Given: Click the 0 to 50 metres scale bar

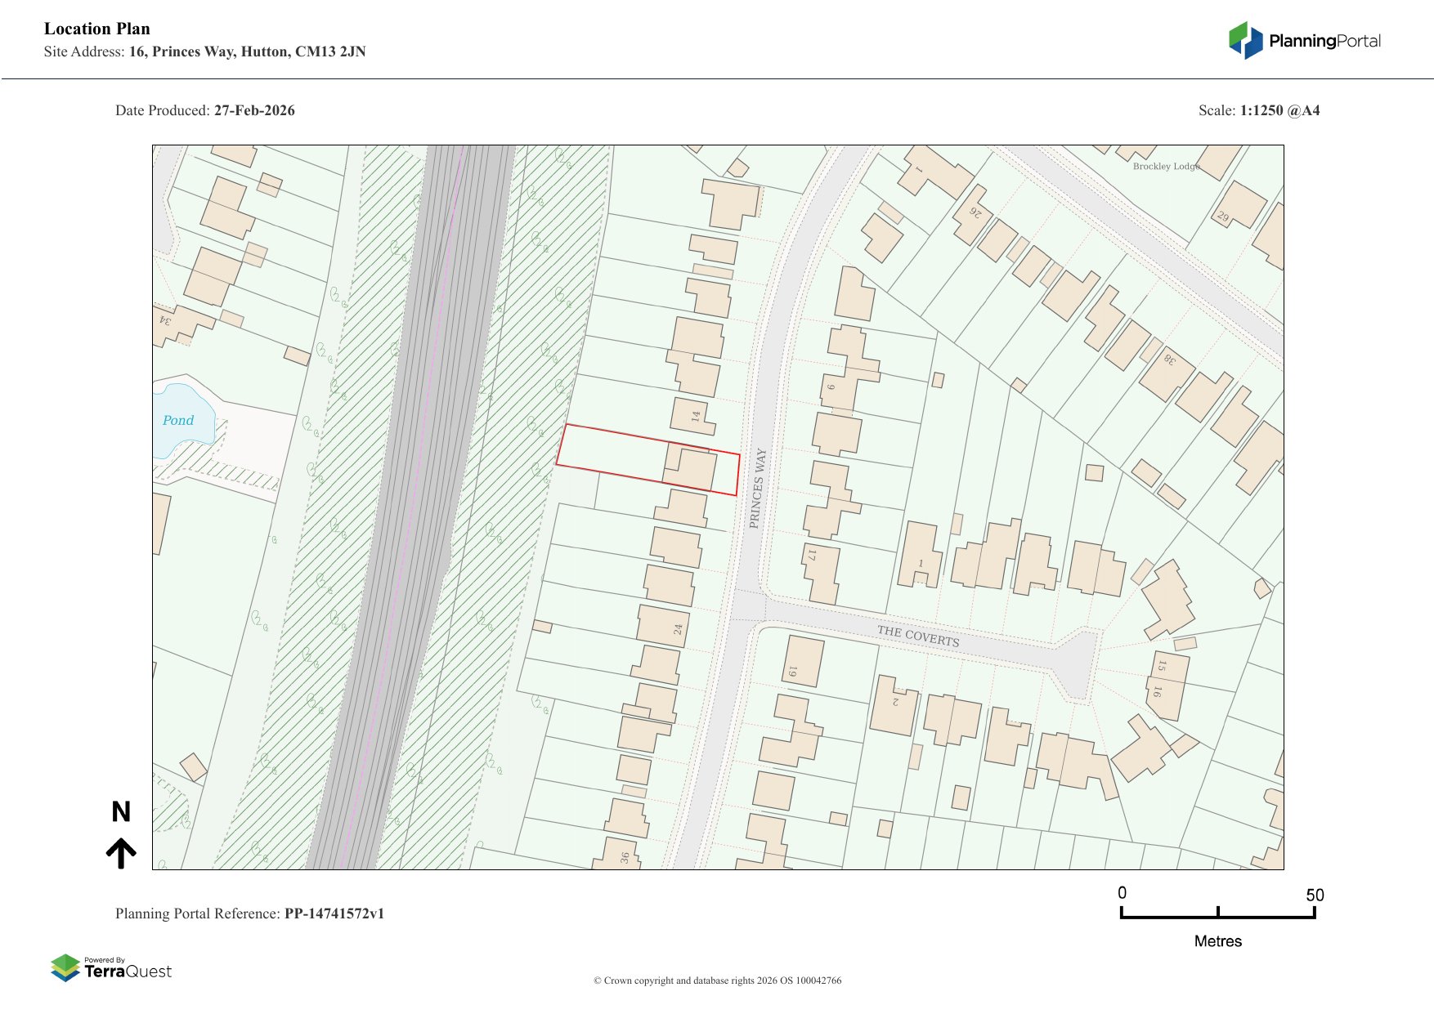Looking at the screenshot, I should pos(1217,913).
